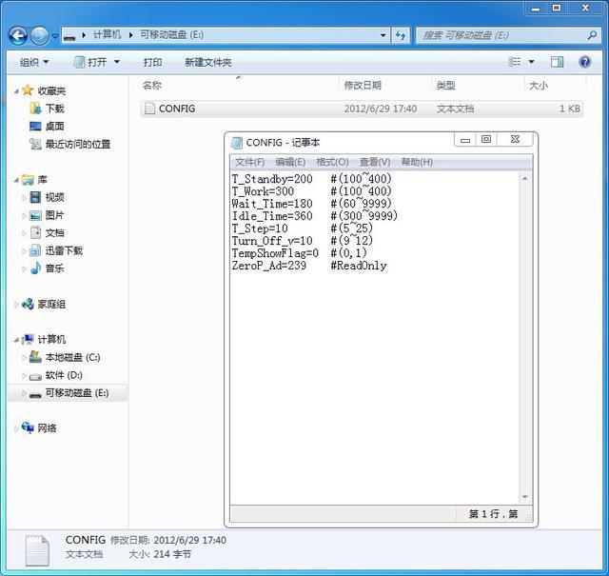Select the 可移动磁盘 (E:) breadcrumb
Screen dimensions: 609x576
pos(171,35)
